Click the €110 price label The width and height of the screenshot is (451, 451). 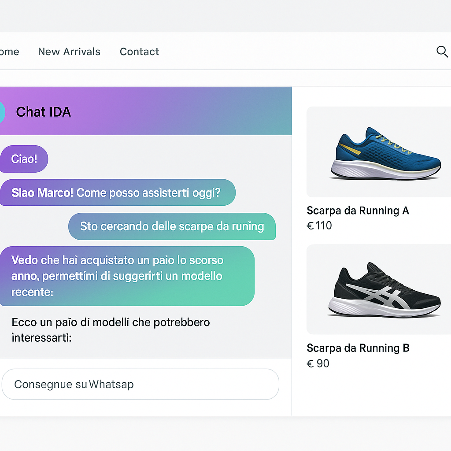(319, 225)
